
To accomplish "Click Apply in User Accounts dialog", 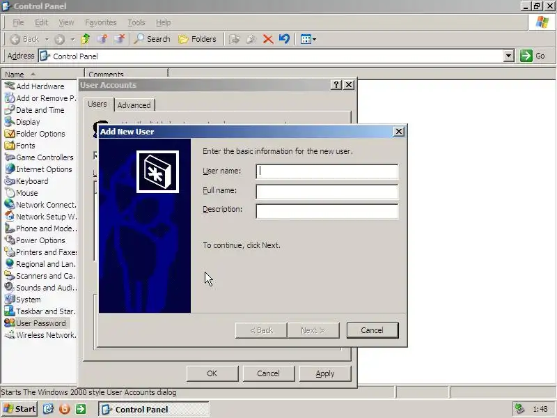I will click(x=325, y=373).
